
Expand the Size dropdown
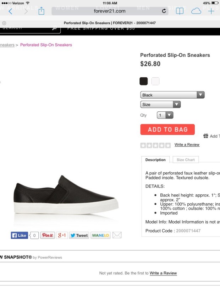[x=161, y=105]
